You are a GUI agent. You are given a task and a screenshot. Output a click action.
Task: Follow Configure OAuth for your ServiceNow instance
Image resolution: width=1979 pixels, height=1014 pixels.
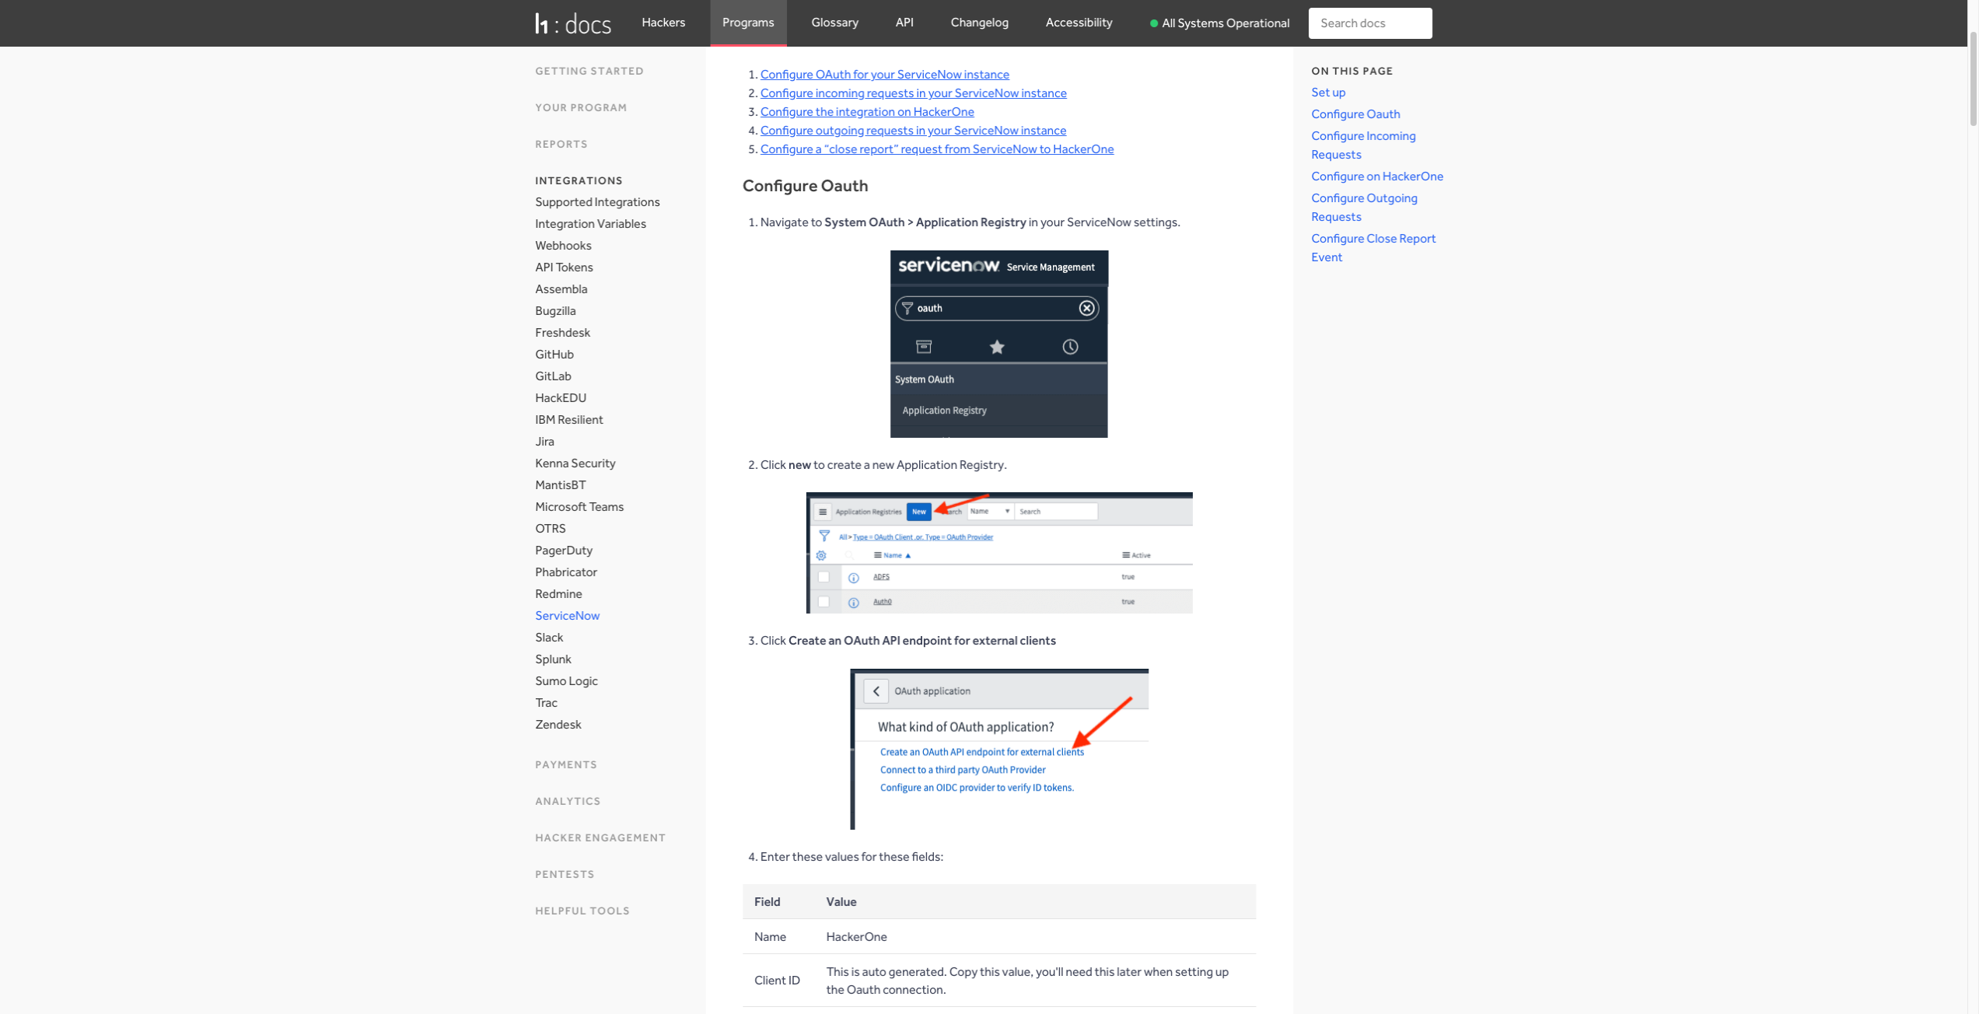[x=884, y=75]
